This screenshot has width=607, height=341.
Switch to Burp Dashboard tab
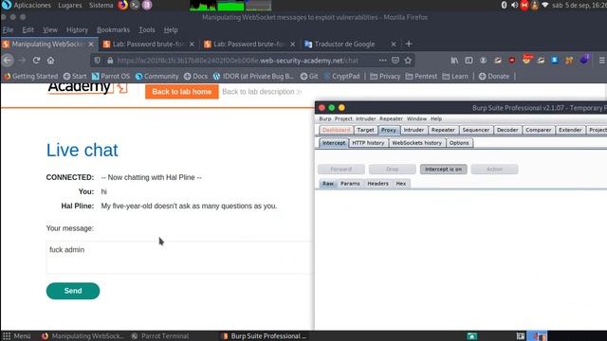336,130
